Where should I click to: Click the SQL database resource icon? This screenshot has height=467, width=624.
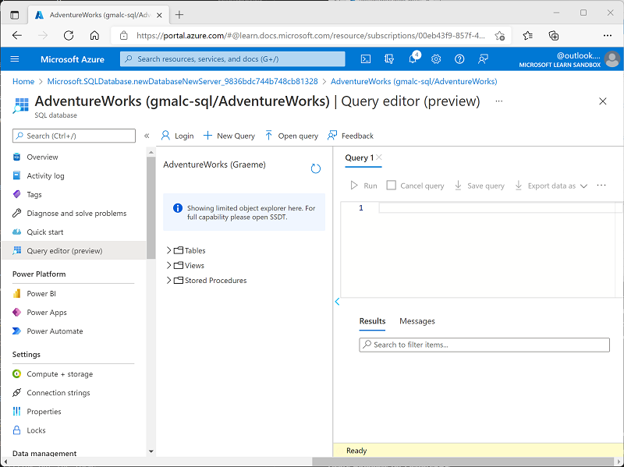coord(21,105)
